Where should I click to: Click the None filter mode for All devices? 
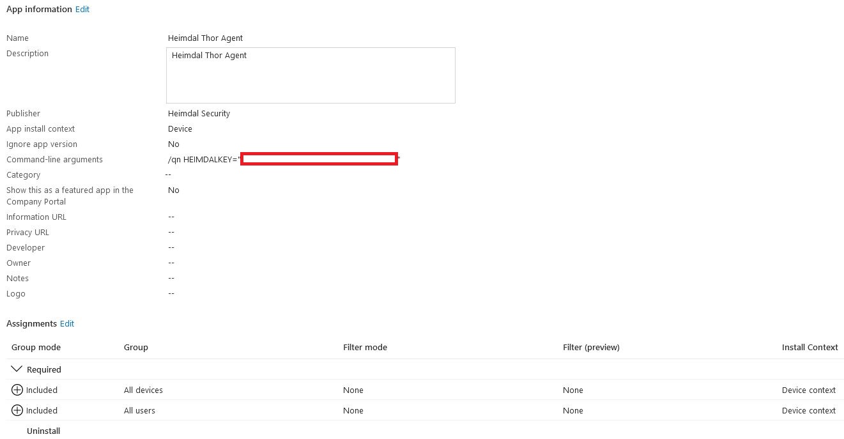(353, 390)
